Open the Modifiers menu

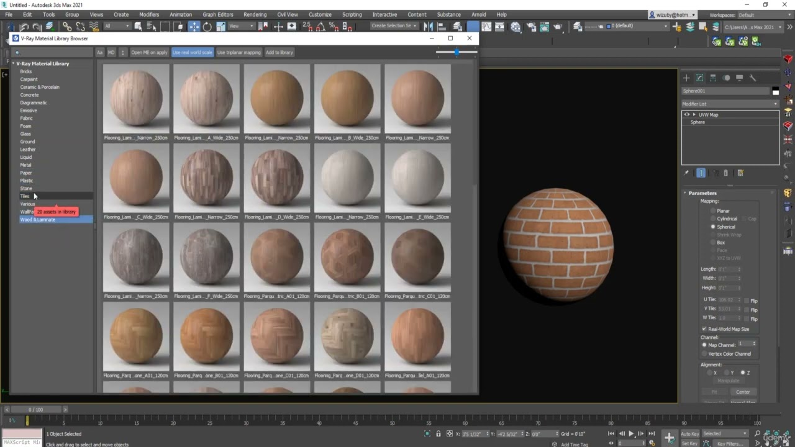point(149,14)
